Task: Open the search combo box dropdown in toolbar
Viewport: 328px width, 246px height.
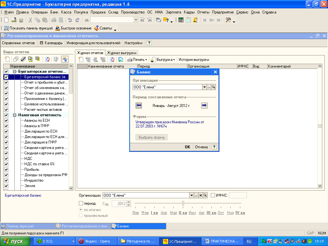Action: point(136,20)
